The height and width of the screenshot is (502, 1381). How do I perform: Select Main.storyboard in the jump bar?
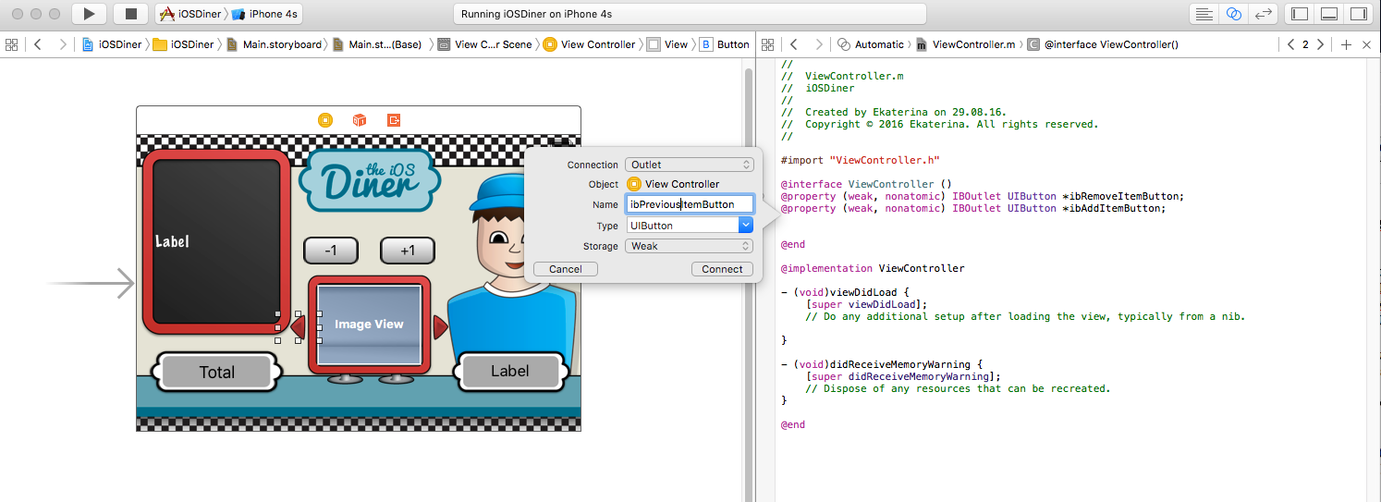[281, 44]
